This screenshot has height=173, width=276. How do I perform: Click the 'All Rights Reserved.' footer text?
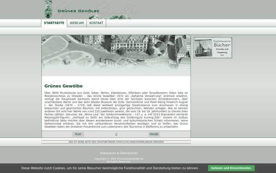(x=119, y=161)
